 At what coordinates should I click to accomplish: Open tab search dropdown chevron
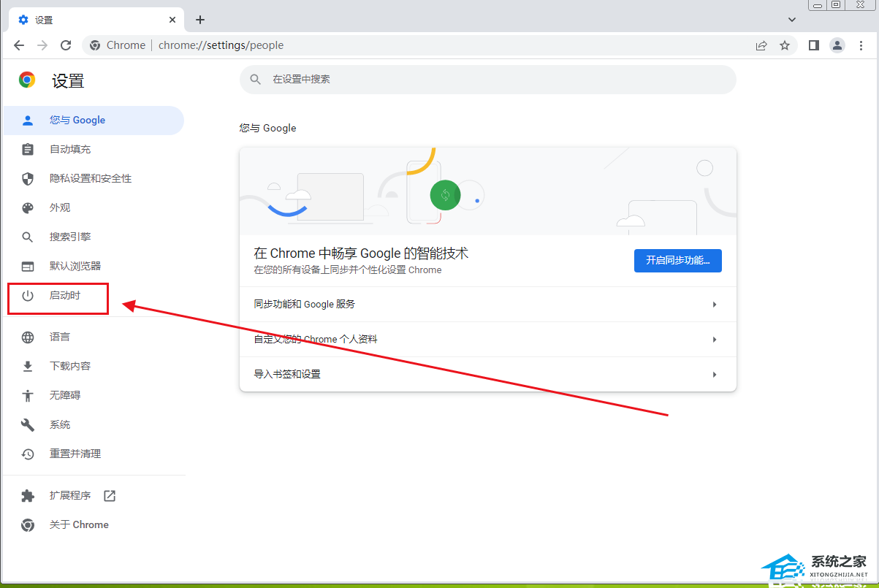[x=792, y=20]
